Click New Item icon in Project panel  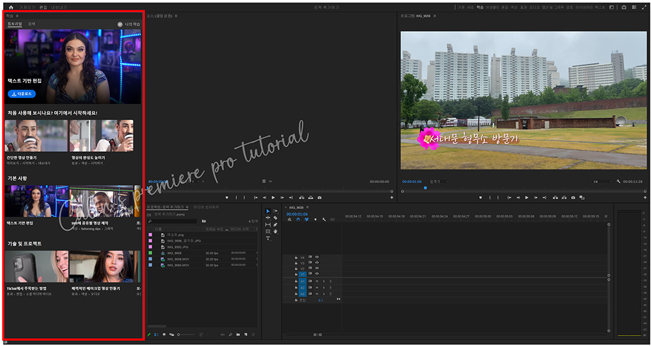(x=246, y=334)
